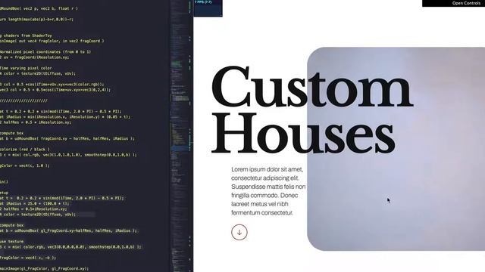Click the circled down-arrow scroll icon
The width and height of the screenshot is (485, 272).
pos(239,232)
